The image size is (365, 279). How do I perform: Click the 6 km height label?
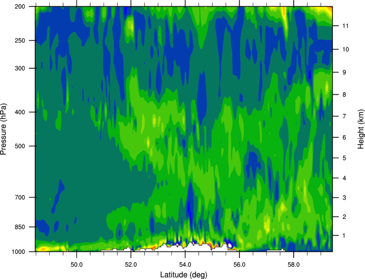pyautogui.click(x=344, y=137)
